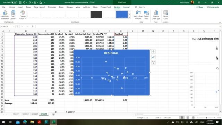Switch to the Home tab
Viewport: 222px width, 125px height.
12,7
